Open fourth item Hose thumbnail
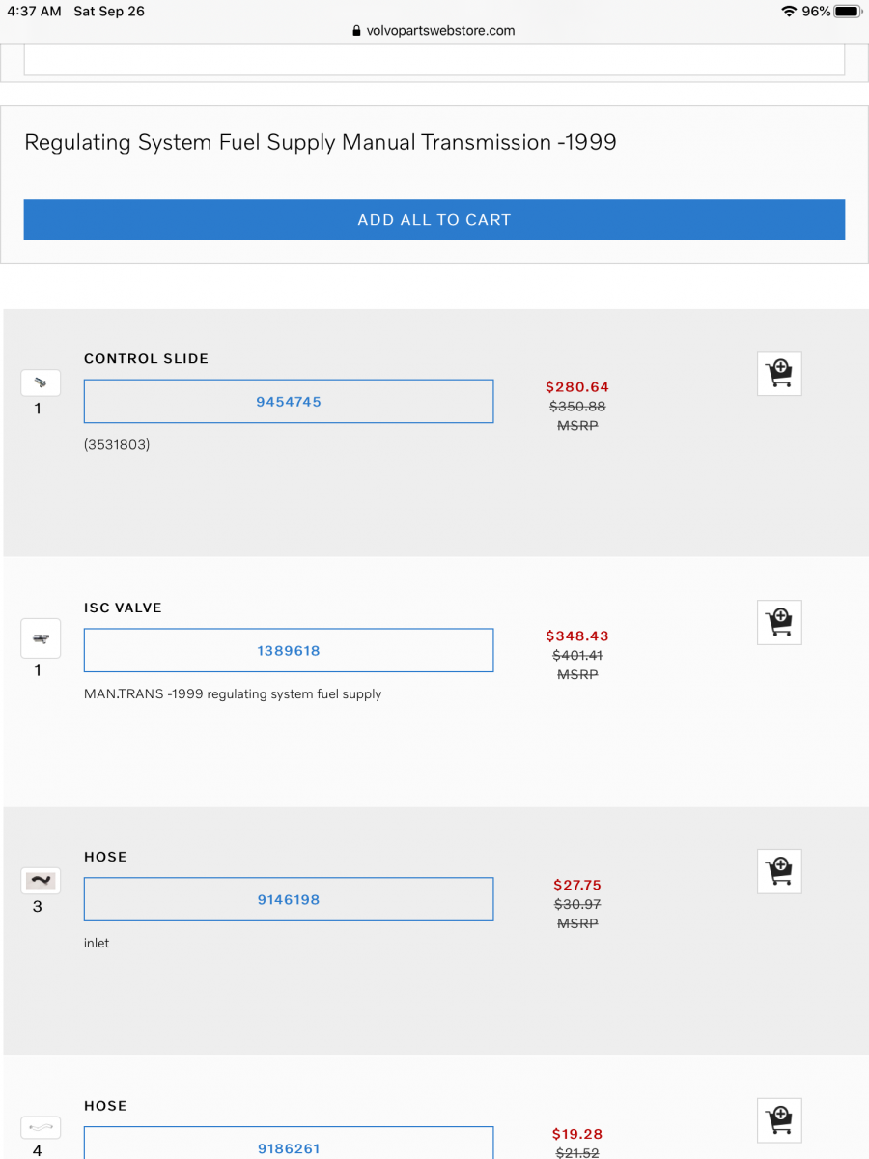Viewport: 869px width, 1159px height. click(x=41, y=1127)
